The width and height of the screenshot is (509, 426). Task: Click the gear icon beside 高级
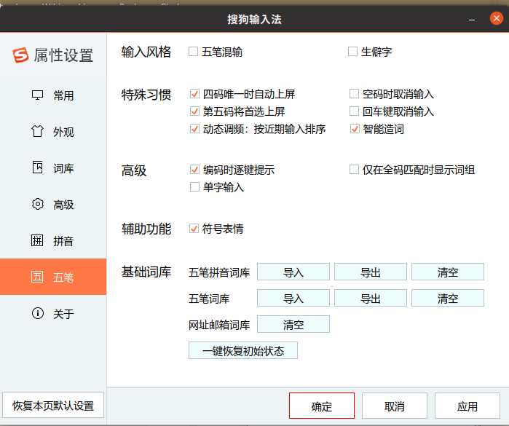[38, 204]
